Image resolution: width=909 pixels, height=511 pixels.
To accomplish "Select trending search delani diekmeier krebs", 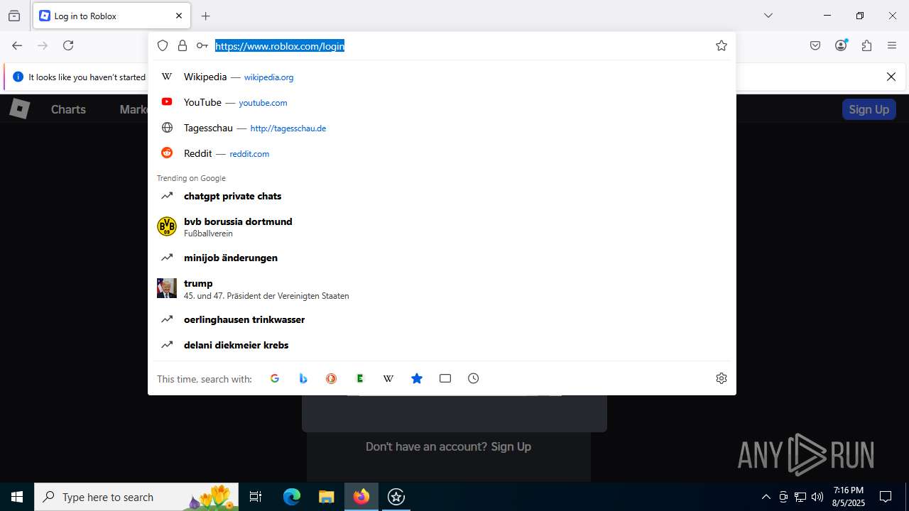I will click(442, 345).
